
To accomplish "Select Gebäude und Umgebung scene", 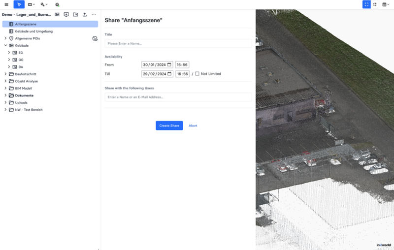I will coord(33,31).
